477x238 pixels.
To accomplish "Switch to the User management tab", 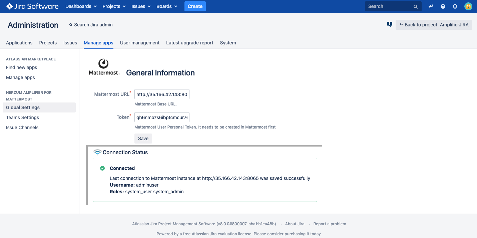I will tap(140, 43).
